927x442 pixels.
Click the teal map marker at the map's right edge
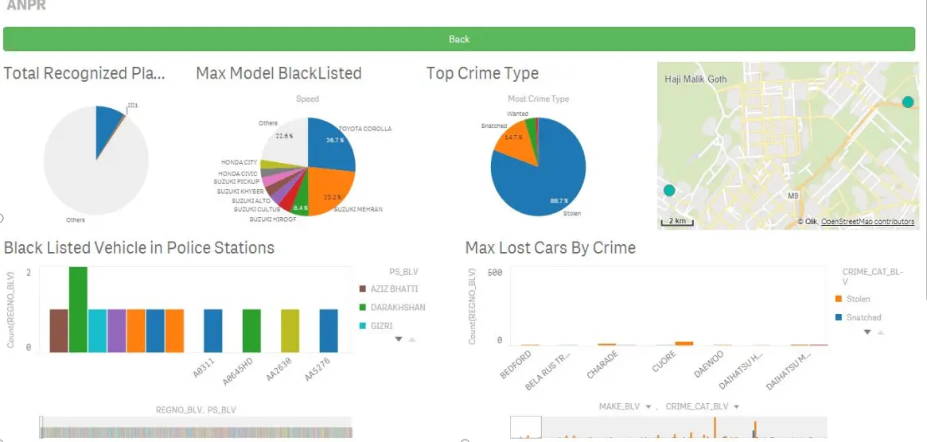(908, 102)
